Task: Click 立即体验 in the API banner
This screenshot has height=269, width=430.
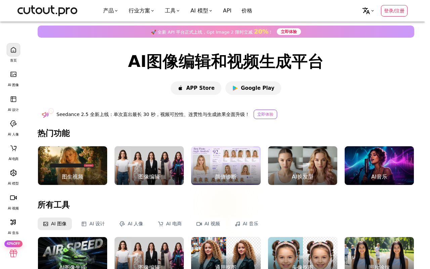Action: pos(289,32)
